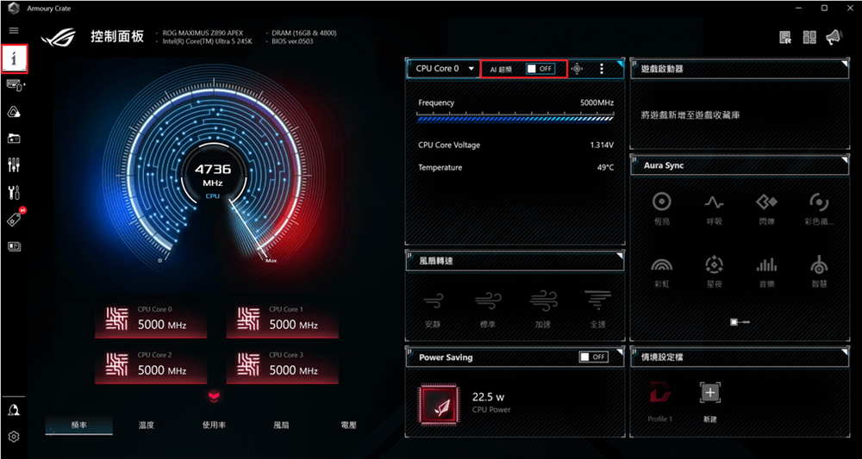The width and height of the screenshot is (862, 459).
Task: Select Aura Sync rainbow (彩虹) effect
Action: (662, 272)
